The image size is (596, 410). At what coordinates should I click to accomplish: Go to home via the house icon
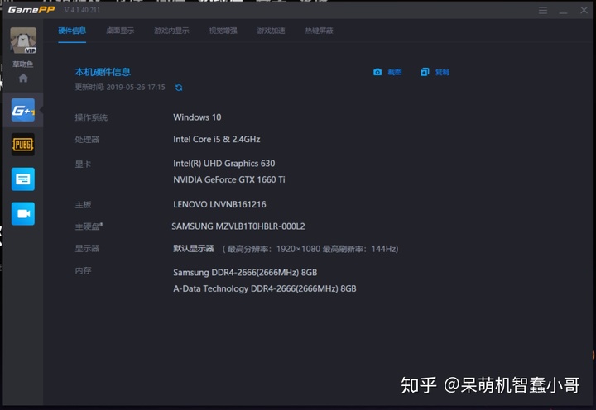pyautogui.click(x=23, y=79)
